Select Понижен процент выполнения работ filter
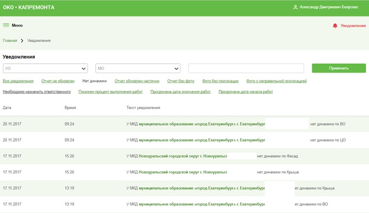This screenshot has width=369, height=213. click(111, 91)
